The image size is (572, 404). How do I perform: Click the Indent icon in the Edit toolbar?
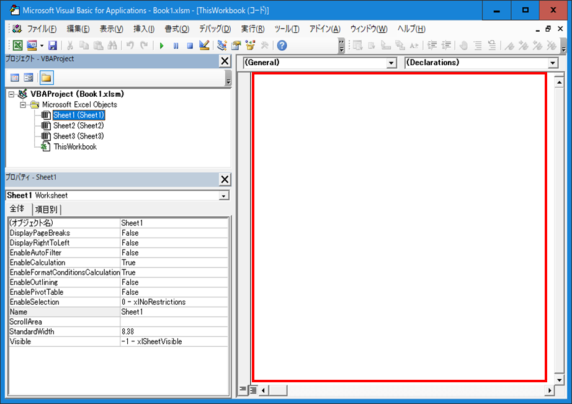click(432, 45)
